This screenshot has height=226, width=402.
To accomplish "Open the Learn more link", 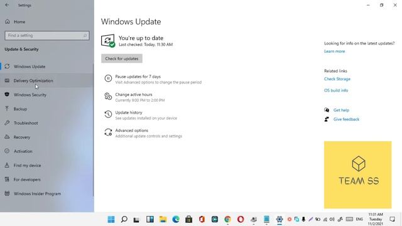I will click(334, 51).
